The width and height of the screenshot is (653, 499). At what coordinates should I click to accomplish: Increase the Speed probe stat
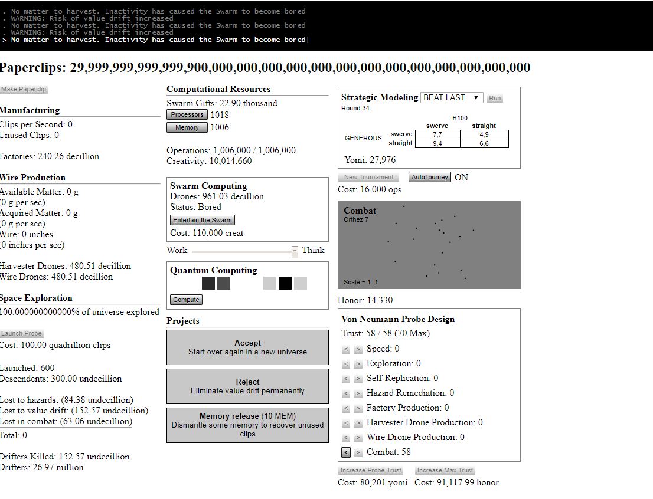(358, 349)
